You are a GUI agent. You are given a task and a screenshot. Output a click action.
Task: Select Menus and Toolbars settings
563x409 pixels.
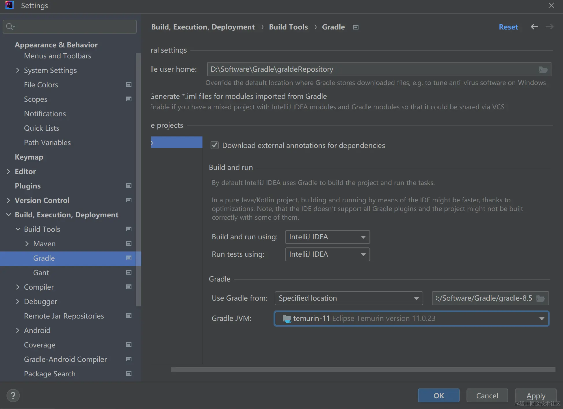click(x=57, y=56)
